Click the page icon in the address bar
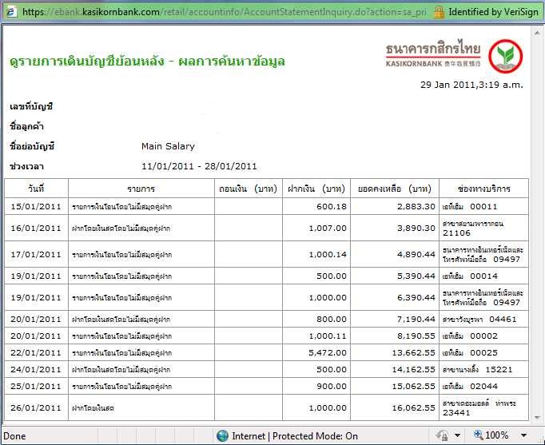 pyautogui.click(x=10, y=12)
